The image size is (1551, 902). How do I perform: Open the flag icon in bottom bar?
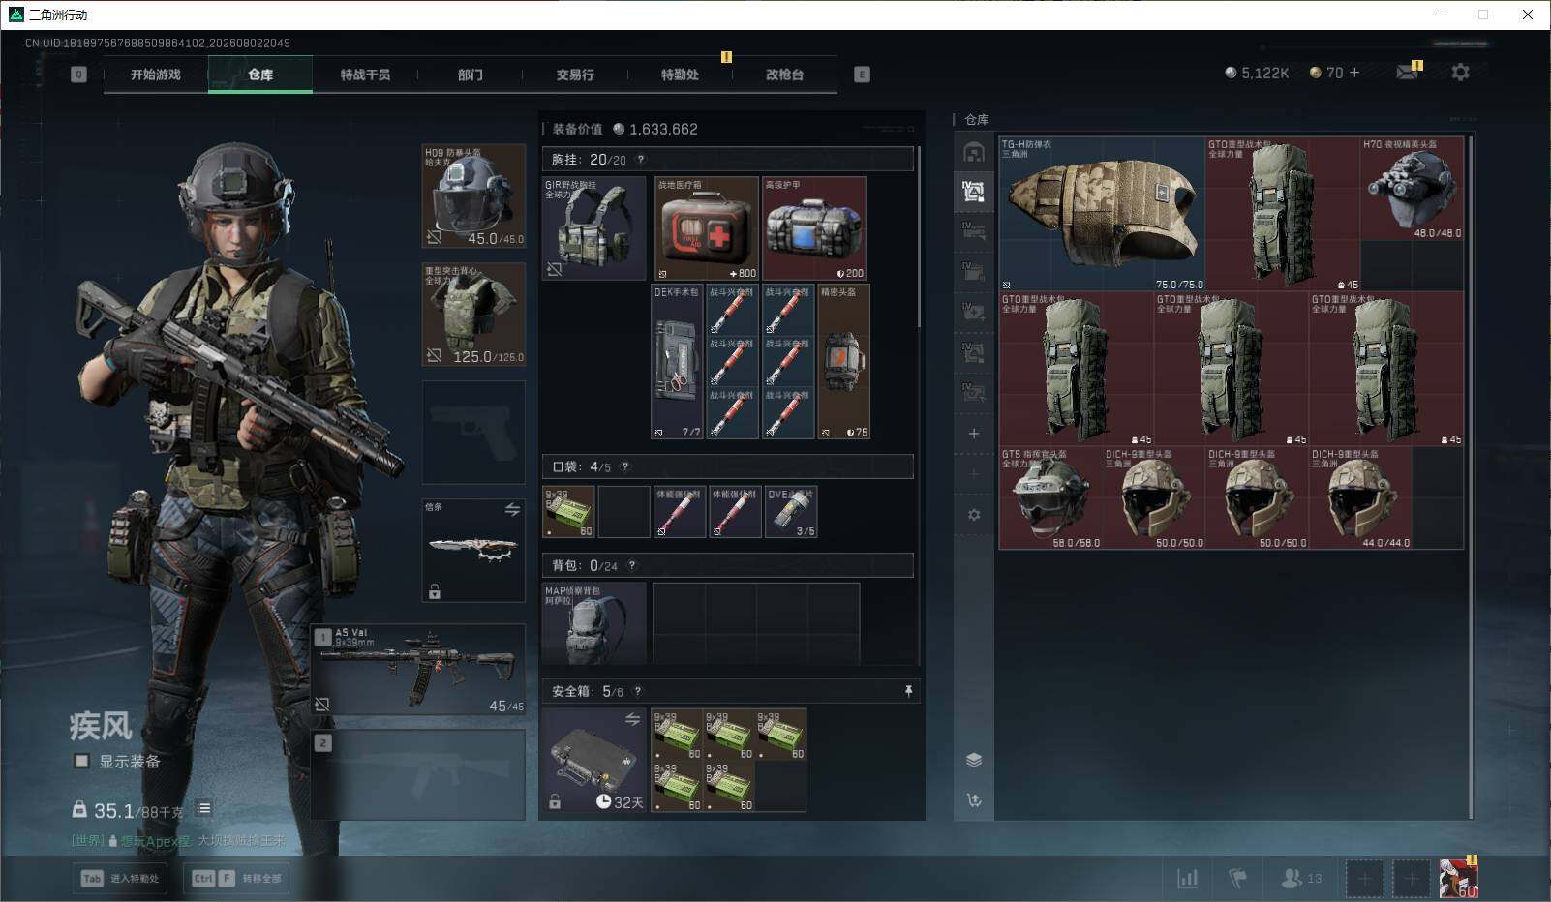tap(1237, 879)
